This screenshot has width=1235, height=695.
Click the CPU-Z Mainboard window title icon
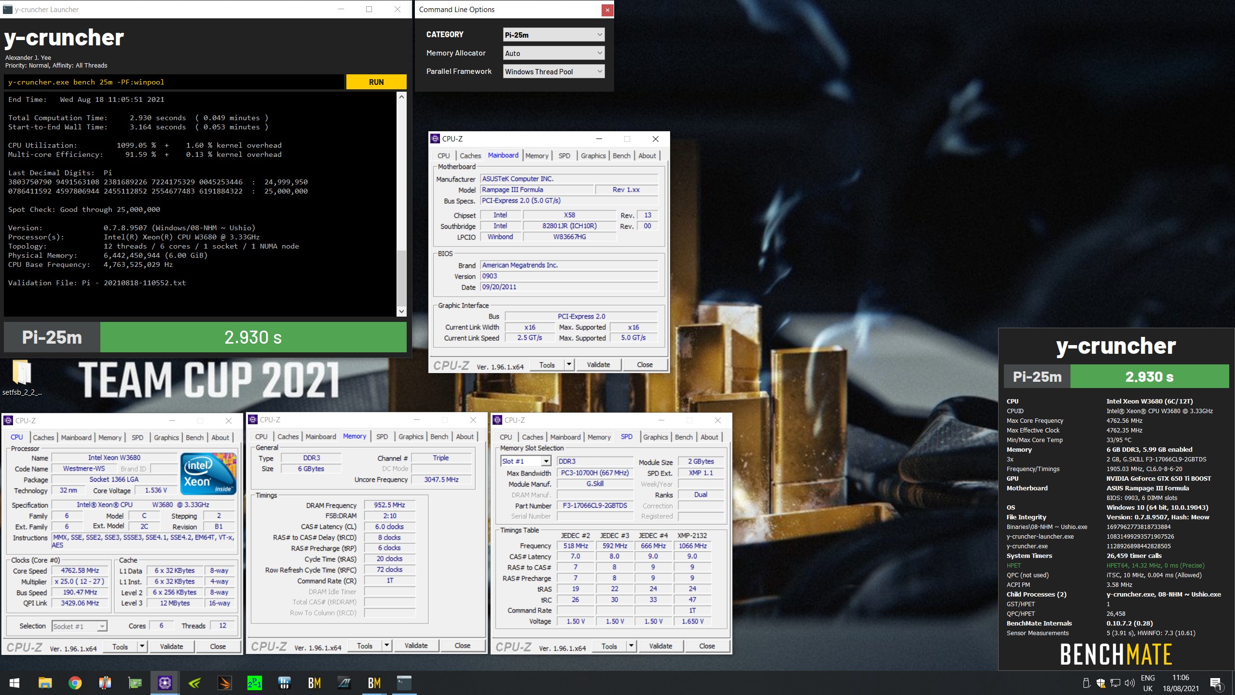435,139
